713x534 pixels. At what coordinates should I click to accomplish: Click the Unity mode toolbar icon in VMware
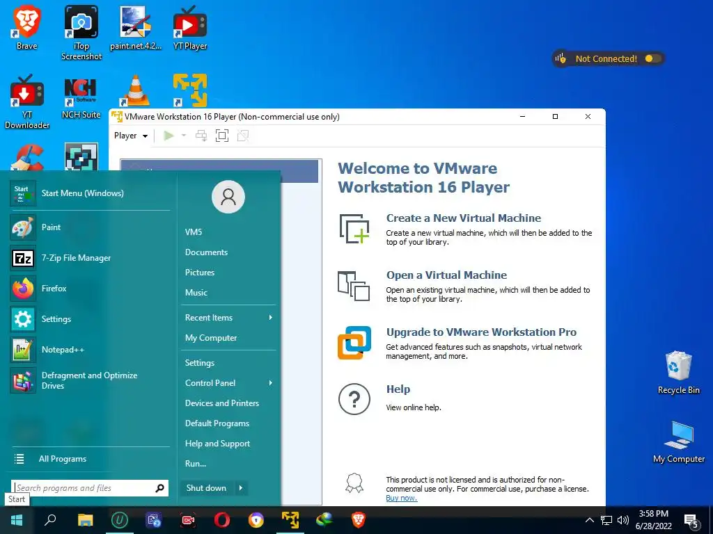[243, 136]
